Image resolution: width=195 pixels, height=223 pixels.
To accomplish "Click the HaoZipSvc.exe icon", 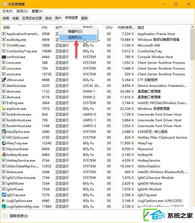I will click(x=4, y=131).
